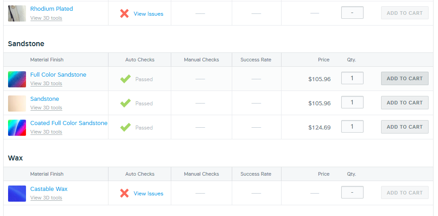Open View Issues for Castable Wax
The width and height of the screenshot is (438, 216).
pos(148,194)
